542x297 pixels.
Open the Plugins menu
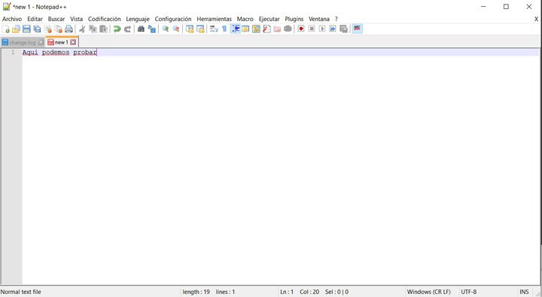point(294,19)
